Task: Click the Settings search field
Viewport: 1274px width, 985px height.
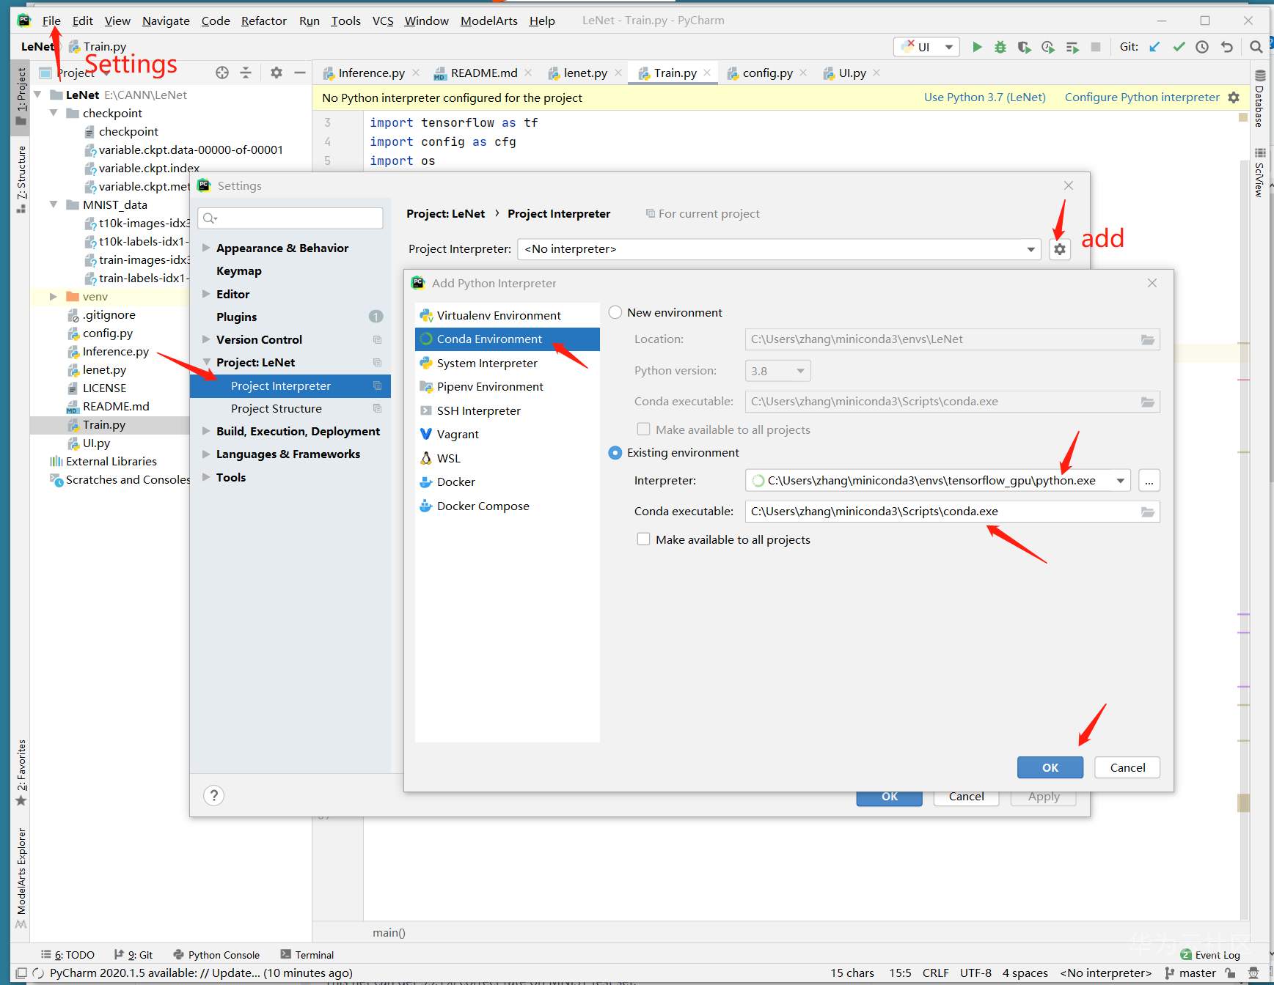Action: [291, 218]
